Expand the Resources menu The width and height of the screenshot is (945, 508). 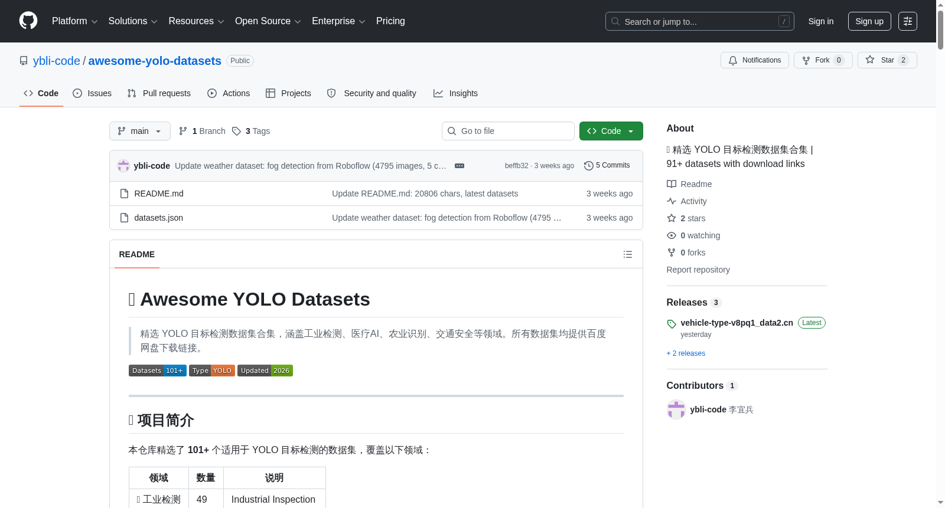tap(196, 21)
